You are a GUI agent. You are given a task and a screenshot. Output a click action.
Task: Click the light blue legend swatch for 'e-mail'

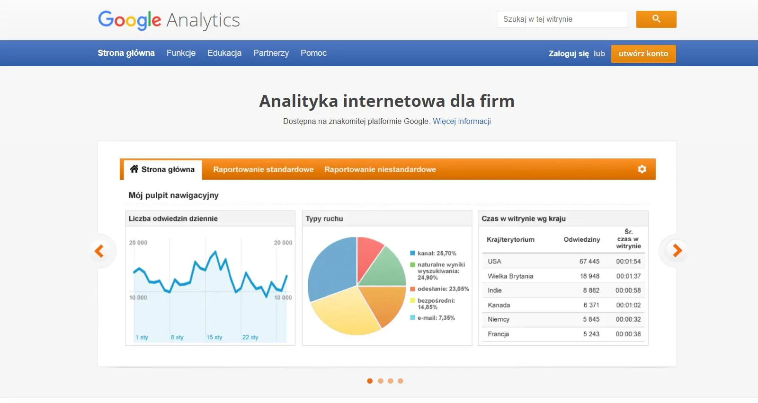412,317
